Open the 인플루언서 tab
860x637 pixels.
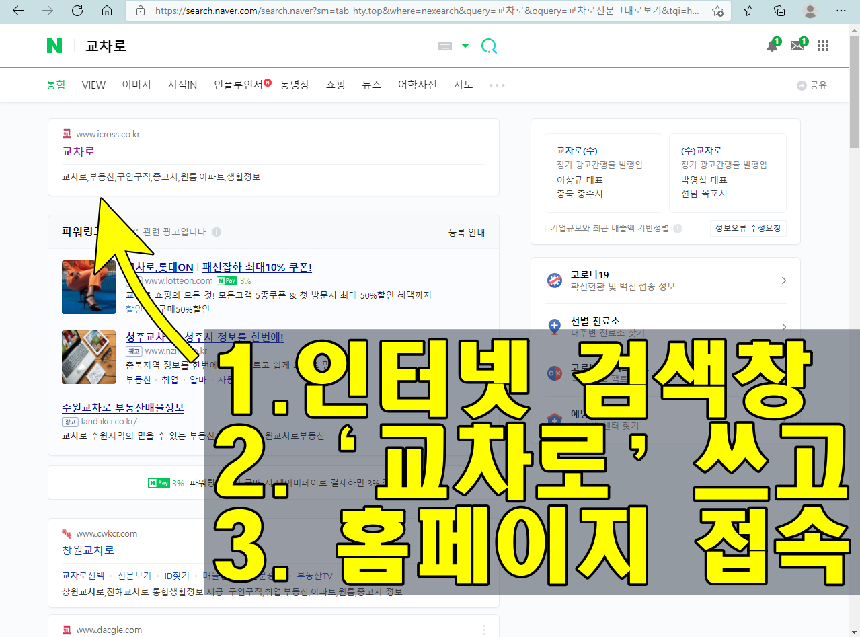pyautogui.click(x=239, y=85)
